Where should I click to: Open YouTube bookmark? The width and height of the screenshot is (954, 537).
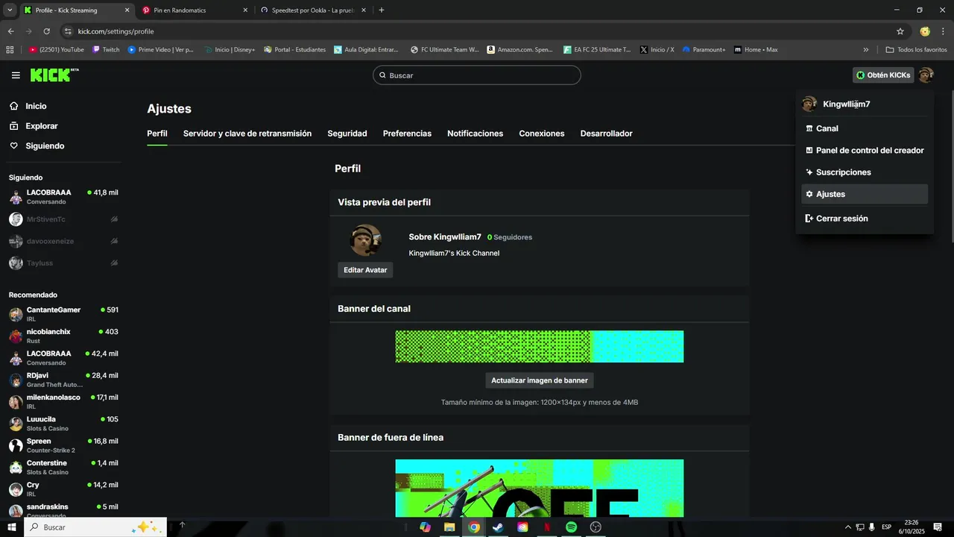point(56,49)
